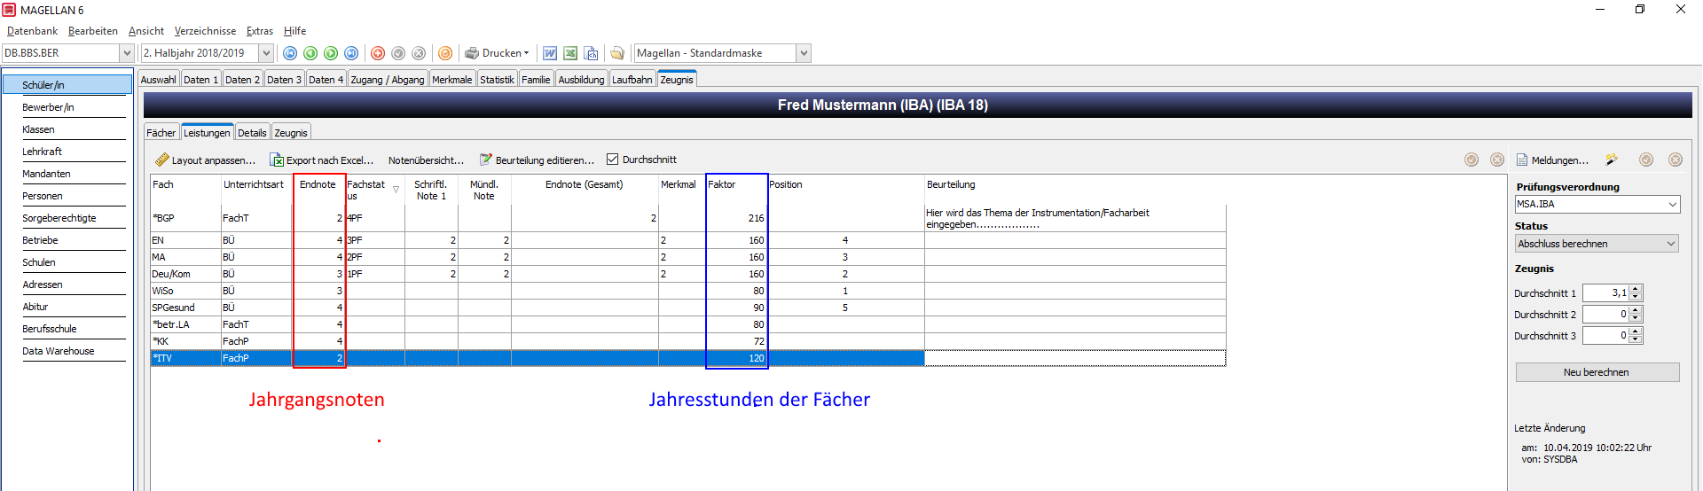Screen dimensions: 1703x491
Task: Open the DB.BBS.BER database dropdown
Action: (127, 53)
